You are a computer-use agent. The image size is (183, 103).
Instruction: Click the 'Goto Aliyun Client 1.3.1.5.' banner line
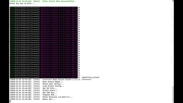click(x=67, y=80)
